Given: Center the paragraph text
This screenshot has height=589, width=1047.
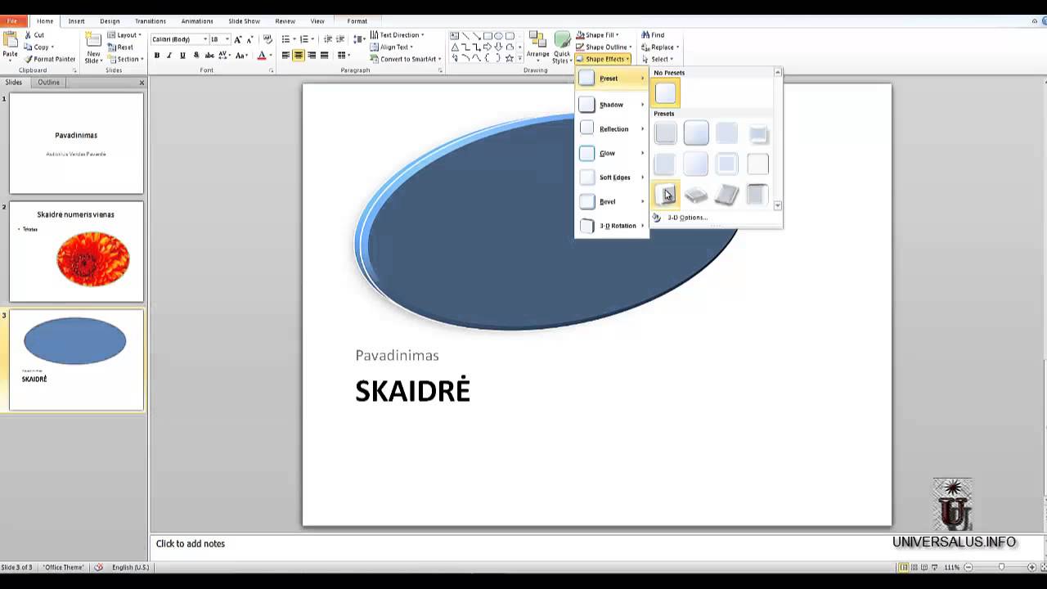Looking at the screenshot, I should pyautogui.click(x=299, y=56).
